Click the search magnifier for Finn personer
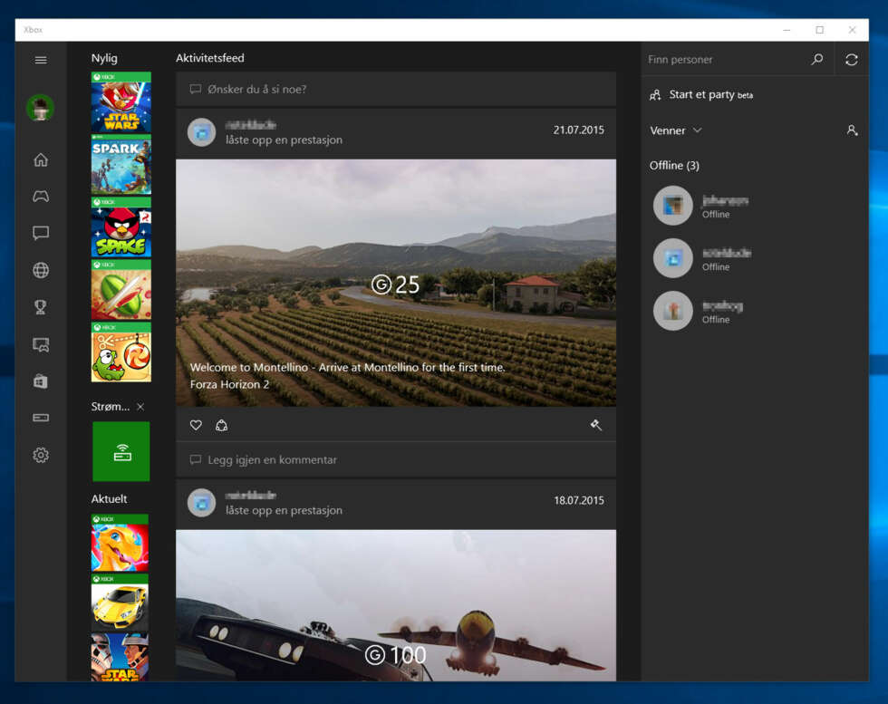This screenshot has height=704, width=888. click(x=817, y=60)
